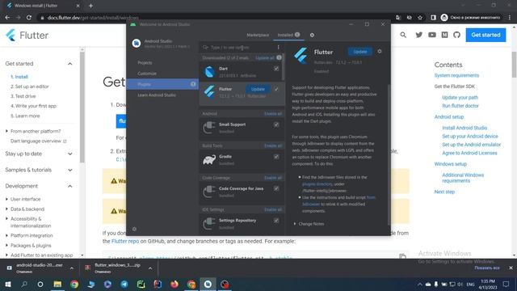
Task: Open Telegram from taskbar
Action: click(x=124, y=284)
